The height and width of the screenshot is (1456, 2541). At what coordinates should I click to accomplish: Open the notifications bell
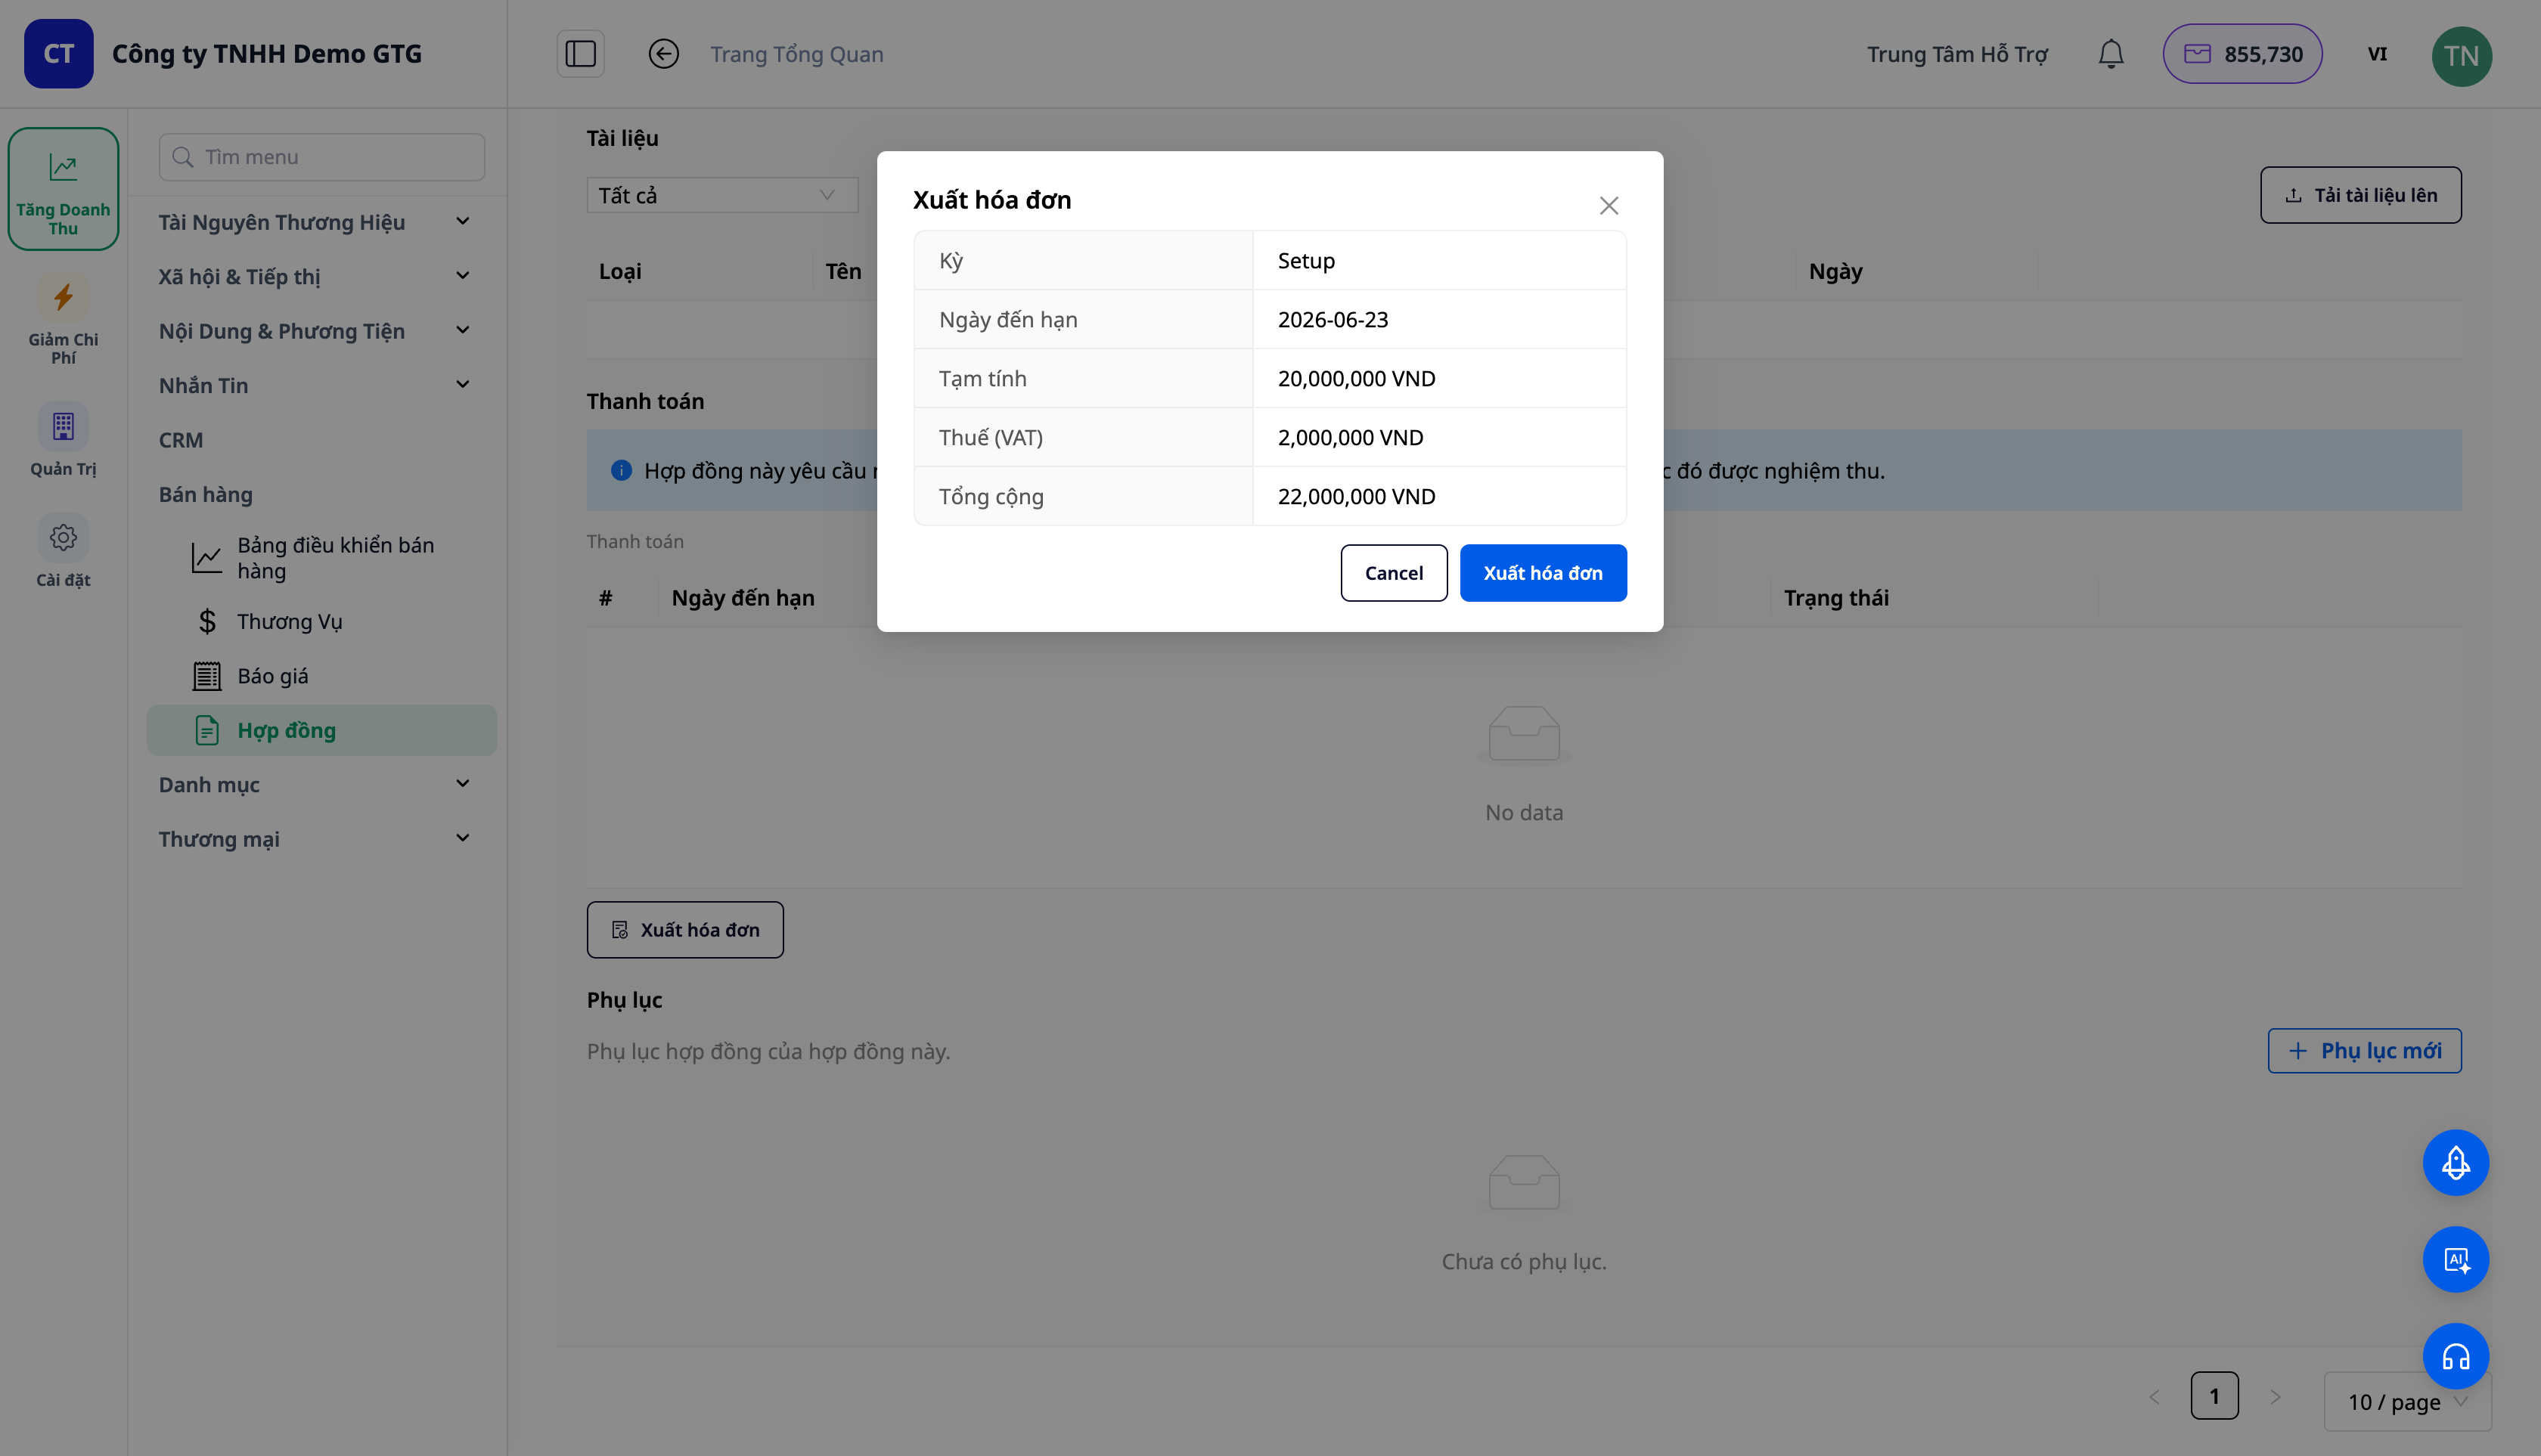click(x=2111, y=54)
